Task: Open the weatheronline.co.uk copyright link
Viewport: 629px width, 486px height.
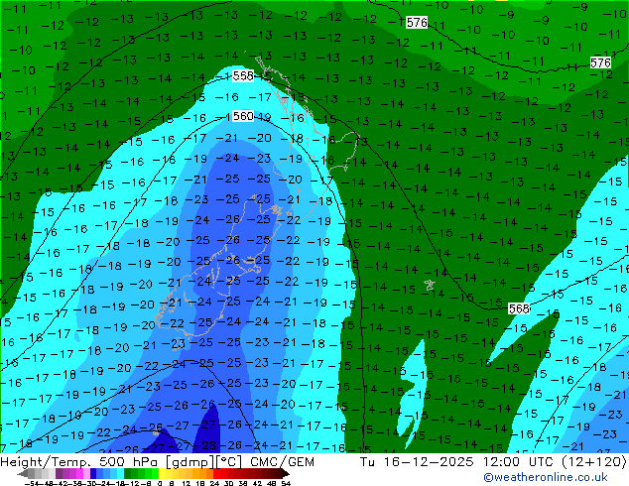Action: (546, 477)
